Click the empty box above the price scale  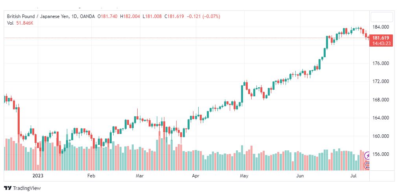pos(381,17)
